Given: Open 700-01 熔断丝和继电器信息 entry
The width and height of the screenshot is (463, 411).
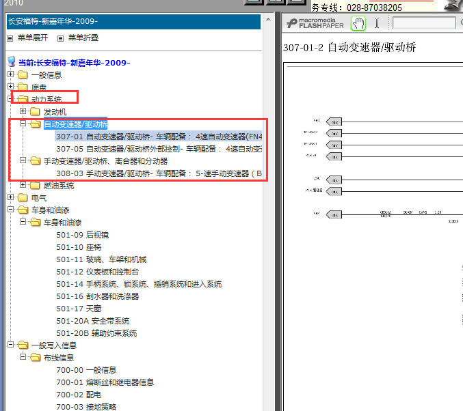Looking at the screenshot, I should pos(105,382).
